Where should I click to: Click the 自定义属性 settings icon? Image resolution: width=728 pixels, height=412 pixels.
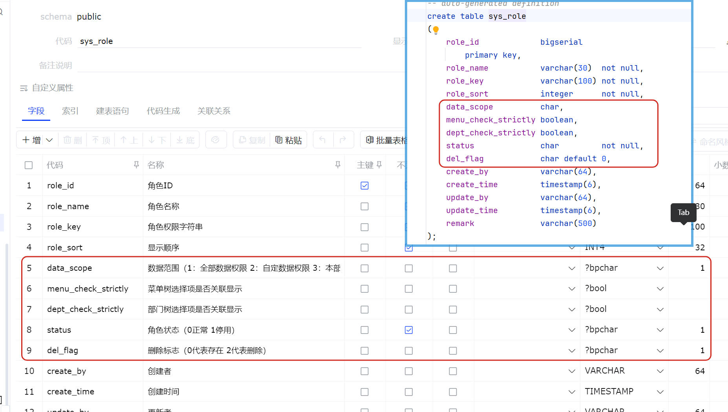[24, 88]
